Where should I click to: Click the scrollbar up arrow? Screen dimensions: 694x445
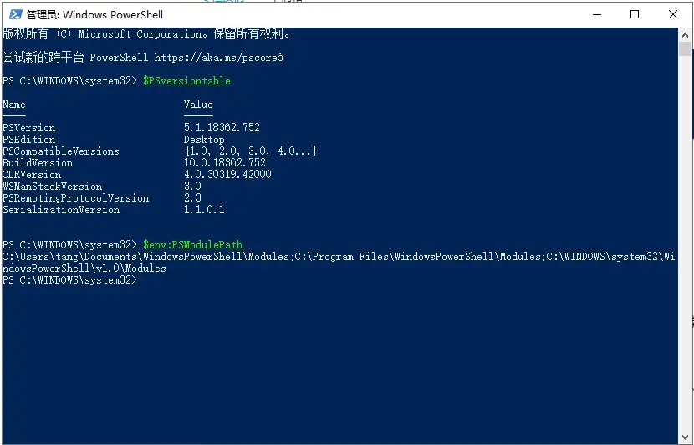[685, 34]
